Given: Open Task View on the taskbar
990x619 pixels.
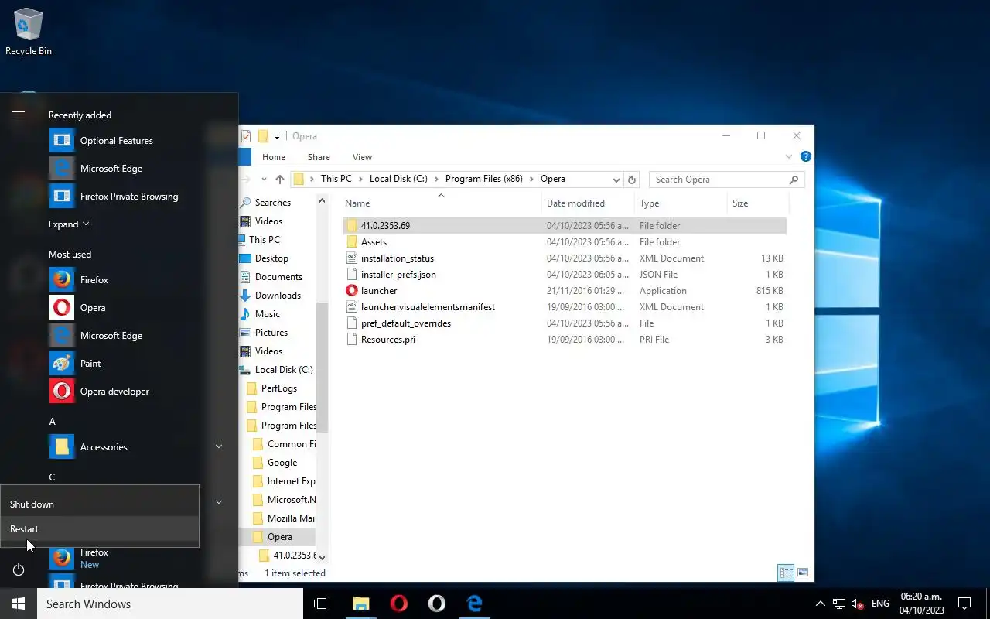Looking at the screenshot, I should 322,604.
